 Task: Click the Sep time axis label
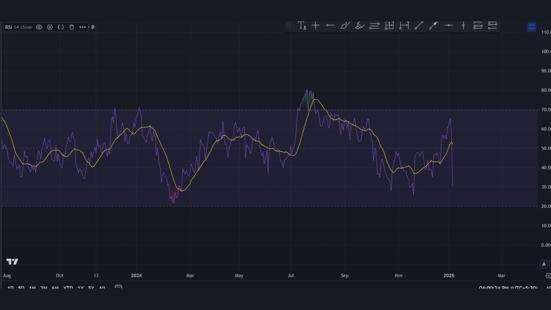(344, 276)
